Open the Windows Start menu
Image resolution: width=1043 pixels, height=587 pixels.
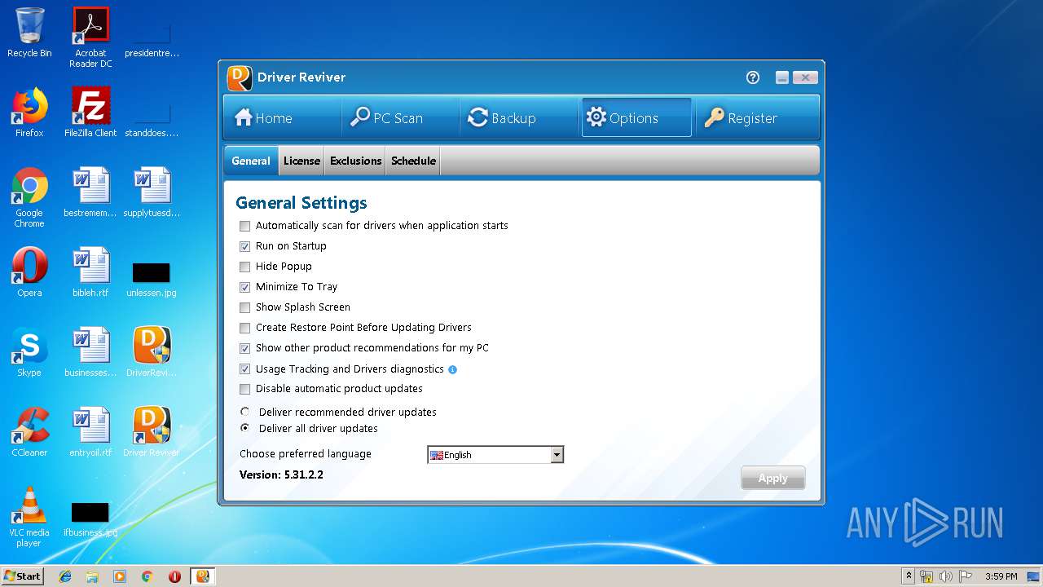[x=22, y=576]
